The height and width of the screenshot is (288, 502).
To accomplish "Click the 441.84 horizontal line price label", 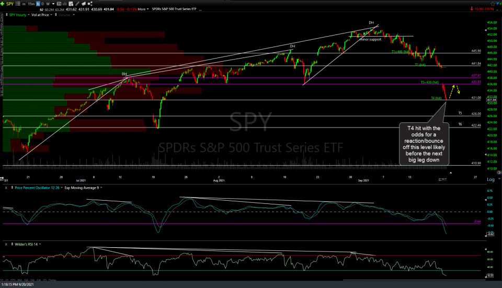I will tap(476, 64).
